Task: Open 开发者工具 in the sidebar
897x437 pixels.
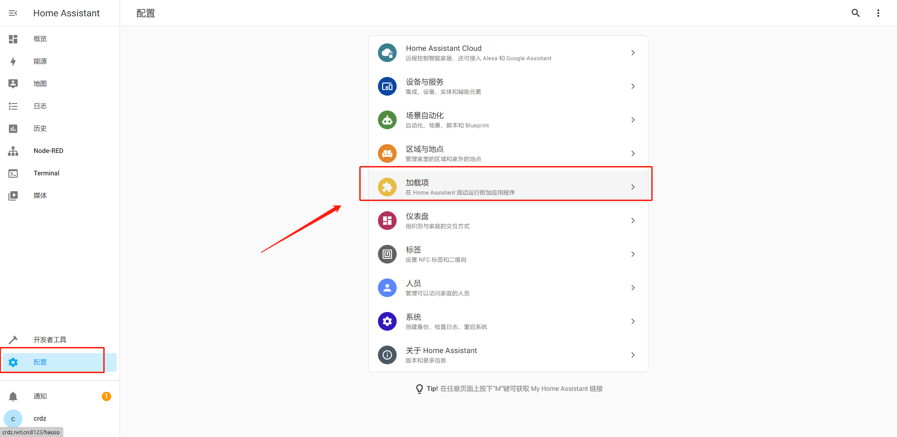Action: coord(50,340)
